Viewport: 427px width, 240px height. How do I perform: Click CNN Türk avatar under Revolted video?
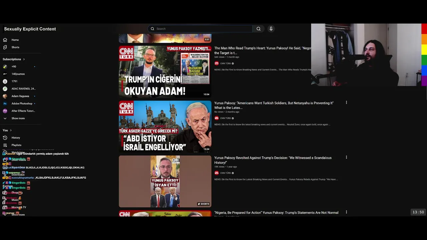pyautogui.click(x=217, y=173)
